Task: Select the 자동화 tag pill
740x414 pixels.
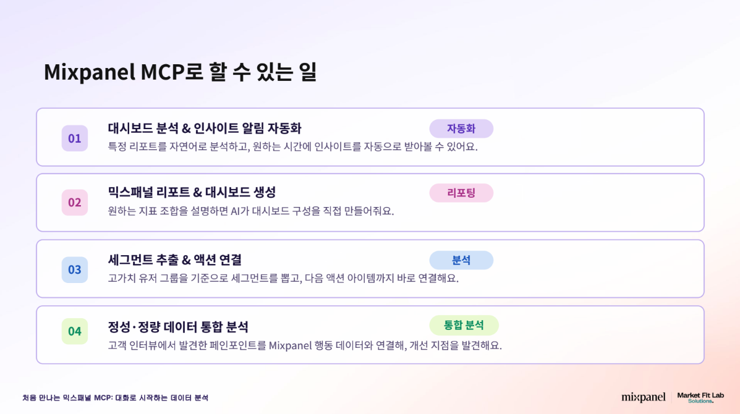Action: [x=461, y=129]
